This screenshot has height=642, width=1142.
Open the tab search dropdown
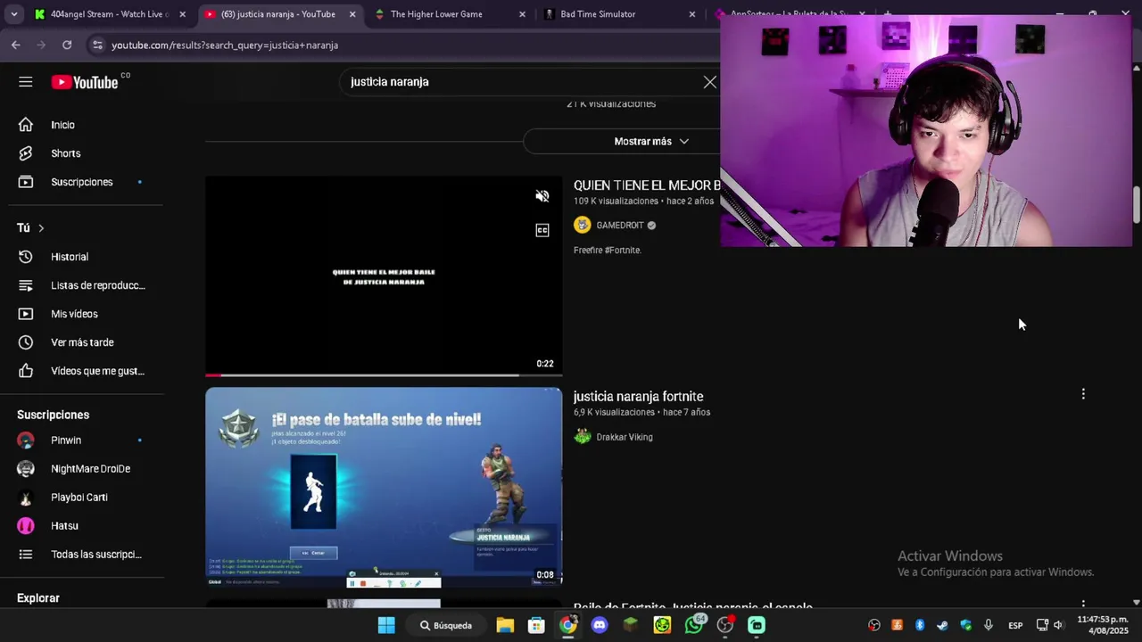[13, 14]
